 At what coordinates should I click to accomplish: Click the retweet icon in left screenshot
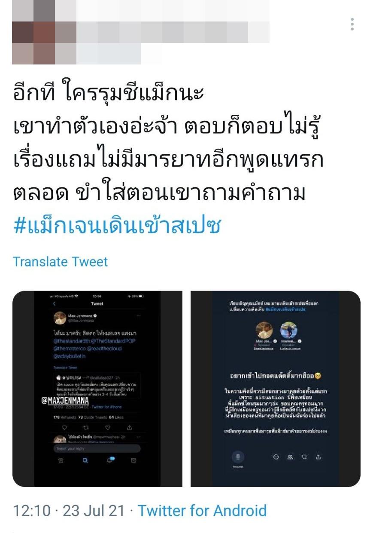(86, 428)
